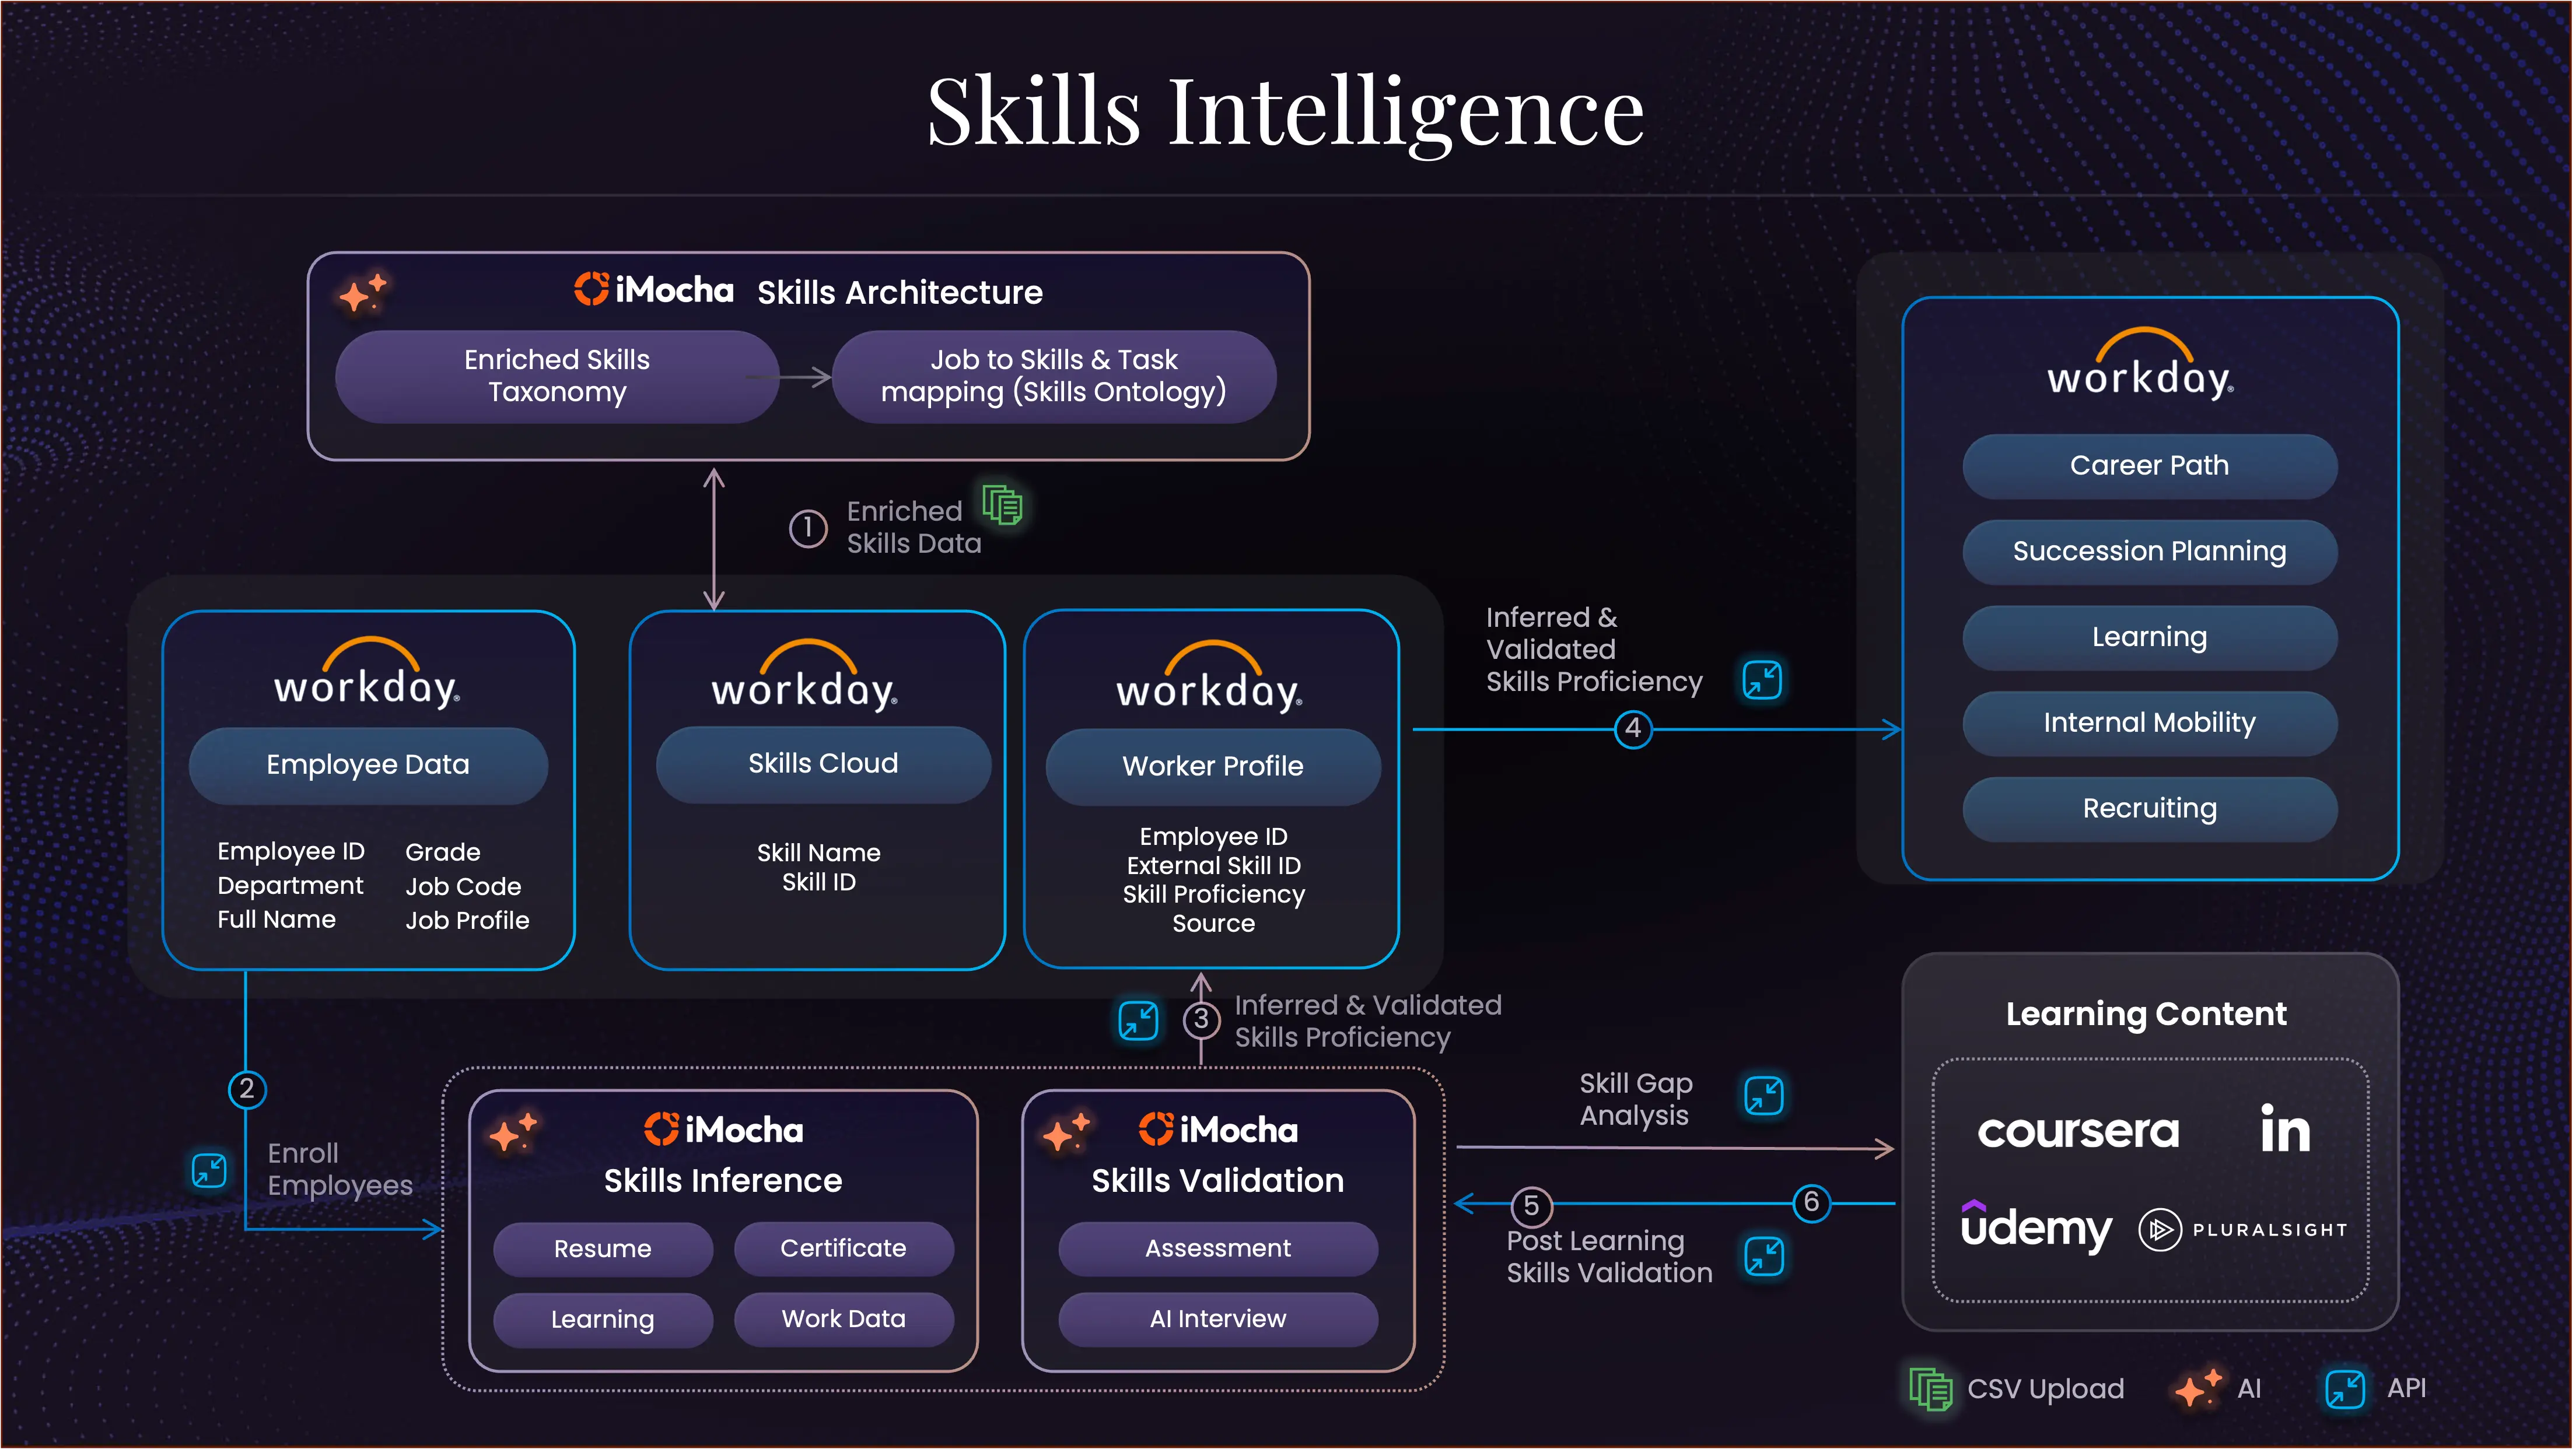Click the API icon beside Post Learning Skills Validation
Image resolution: width=2572 pixels, height=1456 pixels.
pos(1765,1257)
